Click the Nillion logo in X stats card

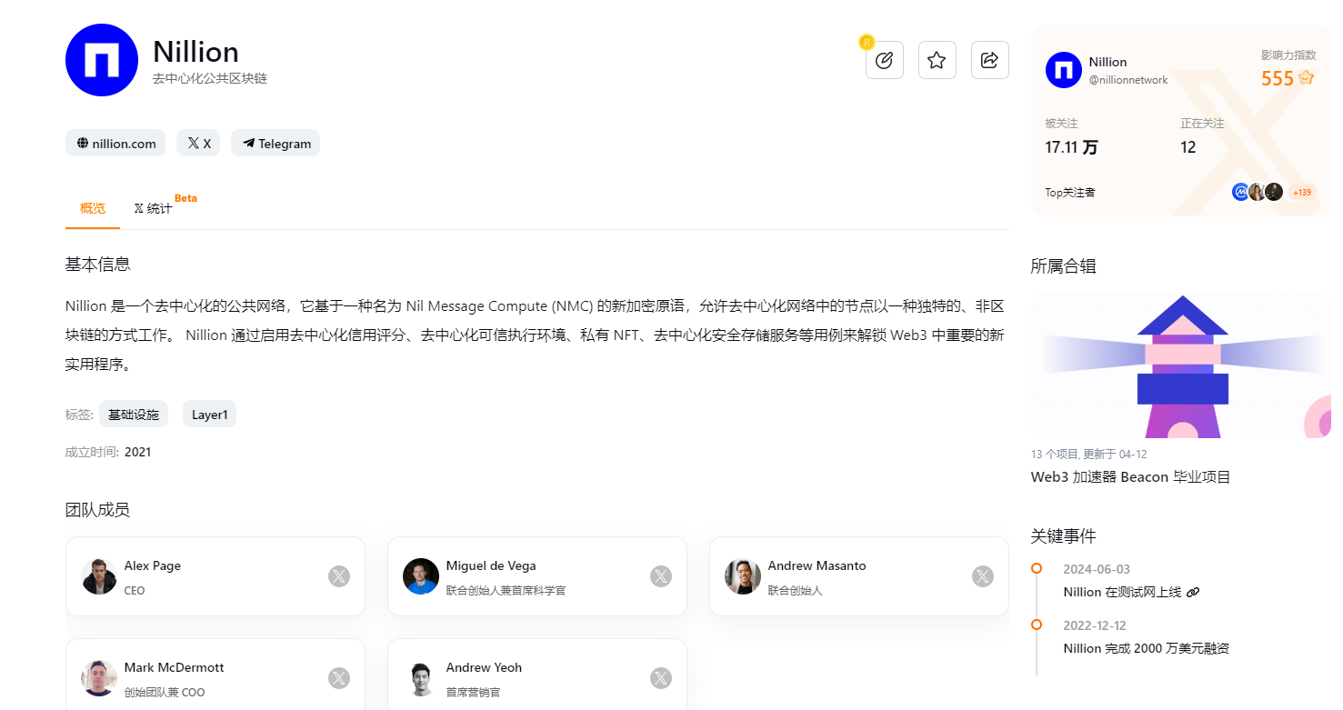(x=1064, y=70)
